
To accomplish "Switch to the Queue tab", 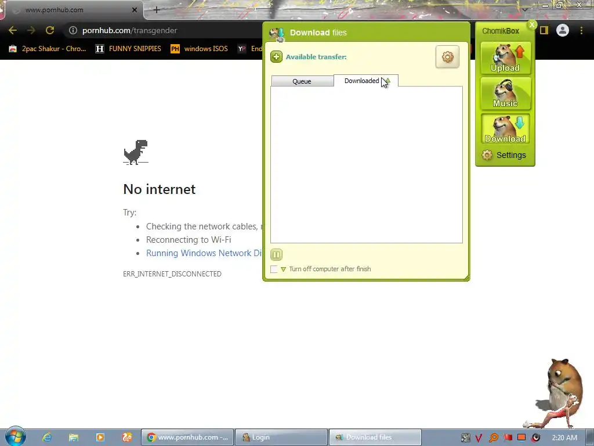I will tap(302, 81).
